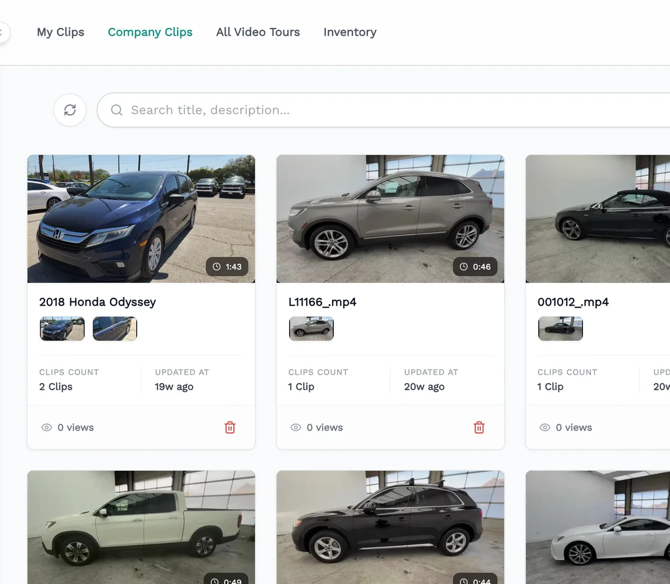Viewport: 670px width, 584px height.
Task: Click 0 views text on L11166_.mp4 card
Action: (x=324, y=428)
